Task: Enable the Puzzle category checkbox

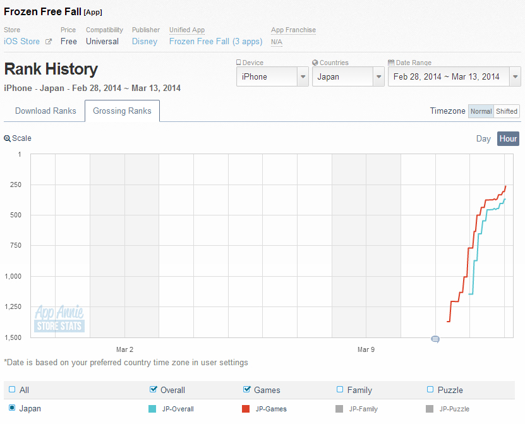Action: point(430,389)
